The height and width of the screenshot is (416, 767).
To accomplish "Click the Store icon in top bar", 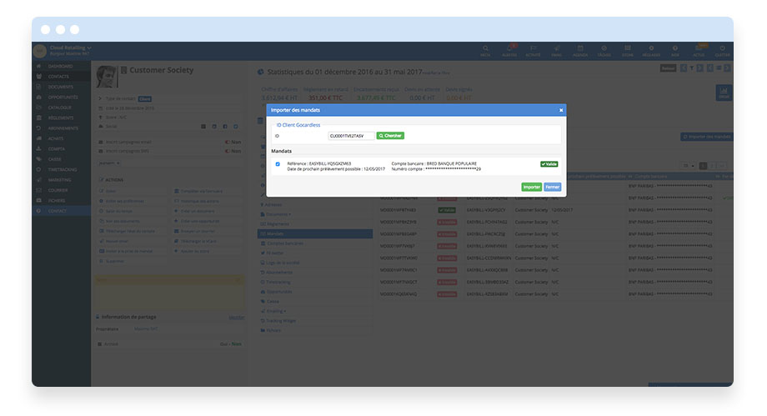I will point(627,50).
